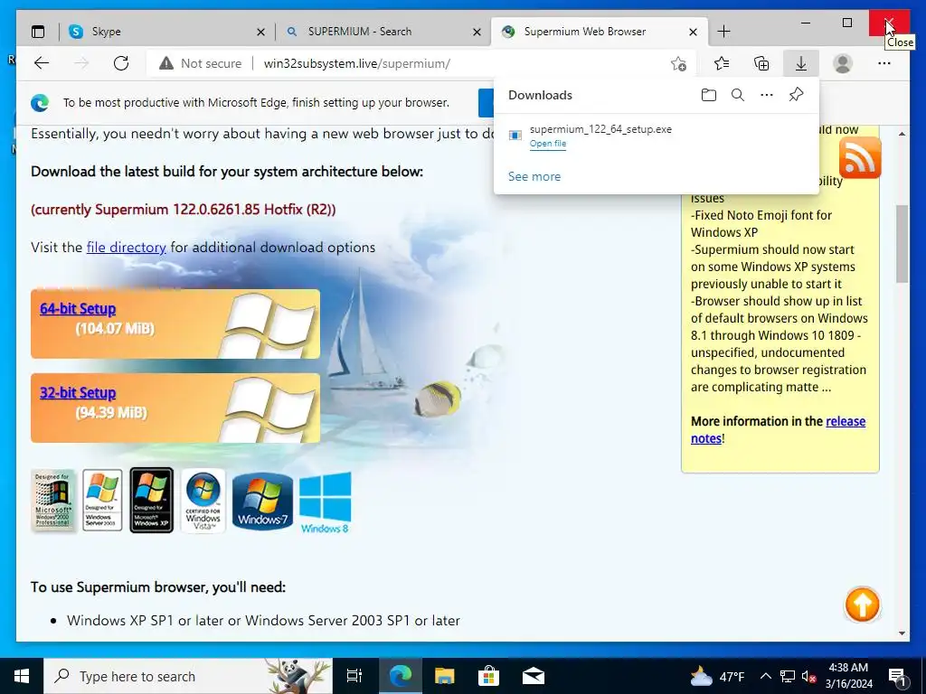Screen dimensions: 926x694
Task: Pin the Downloads panel
Action: pos(796,94)
